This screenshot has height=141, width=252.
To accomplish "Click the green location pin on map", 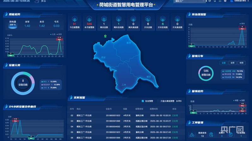I will [105, 36].
